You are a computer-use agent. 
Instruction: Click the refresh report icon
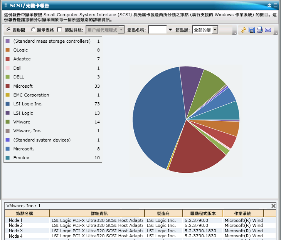pos(244,30)
